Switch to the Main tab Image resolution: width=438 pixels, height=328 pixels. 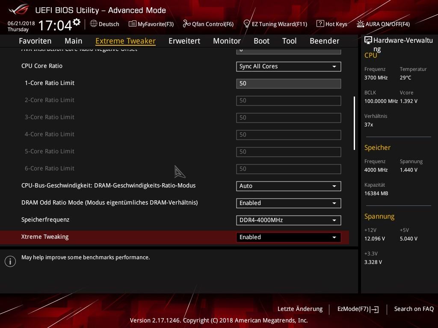[74, 41]
